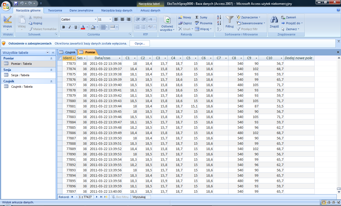Open the Office Button menu
The image size is (341, 206).
[6, 6]
